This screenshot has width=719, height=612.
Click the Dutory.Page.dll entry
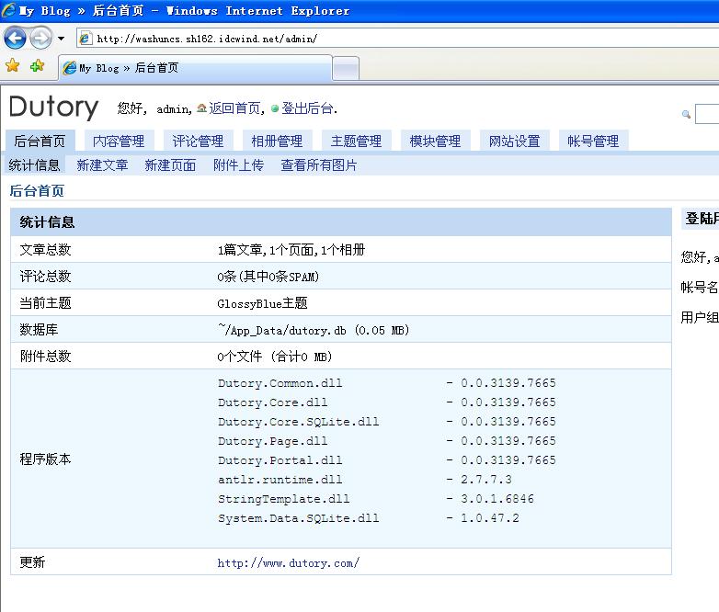pos(273,441)
